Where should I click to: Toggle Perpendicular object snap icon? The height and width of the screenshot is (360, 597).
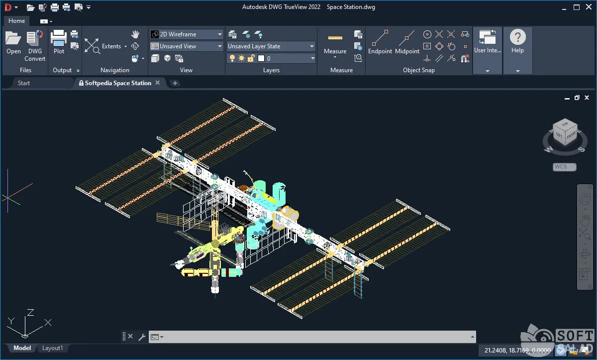pos(427,58)
